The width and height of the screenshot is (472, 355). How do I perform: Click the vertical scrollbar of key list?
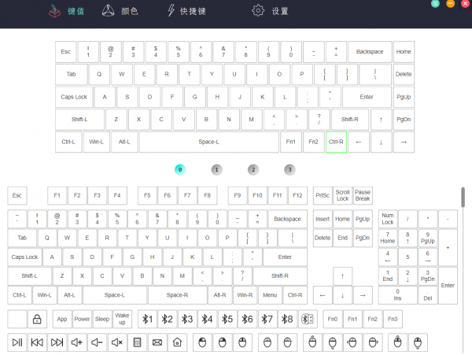pyautogui.click(x=463, y=198)
